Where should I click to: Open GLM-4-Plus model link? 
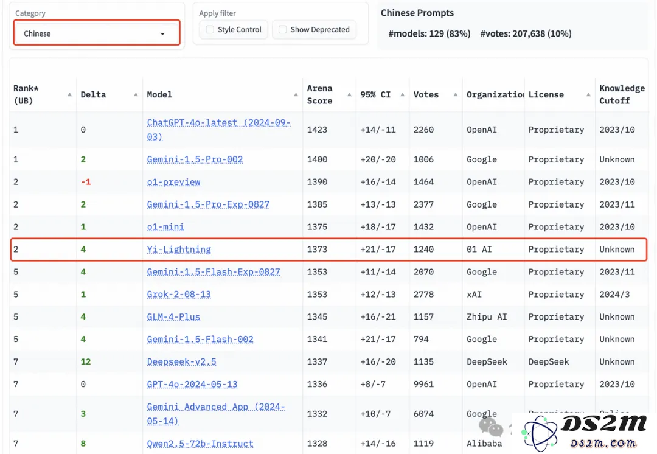coord(173,317)
